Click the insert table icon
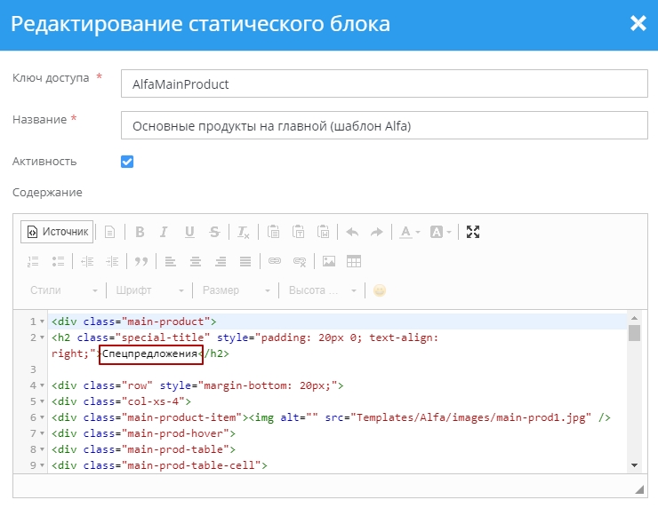This screenshot has height=516, width=658. coord(354,261)
